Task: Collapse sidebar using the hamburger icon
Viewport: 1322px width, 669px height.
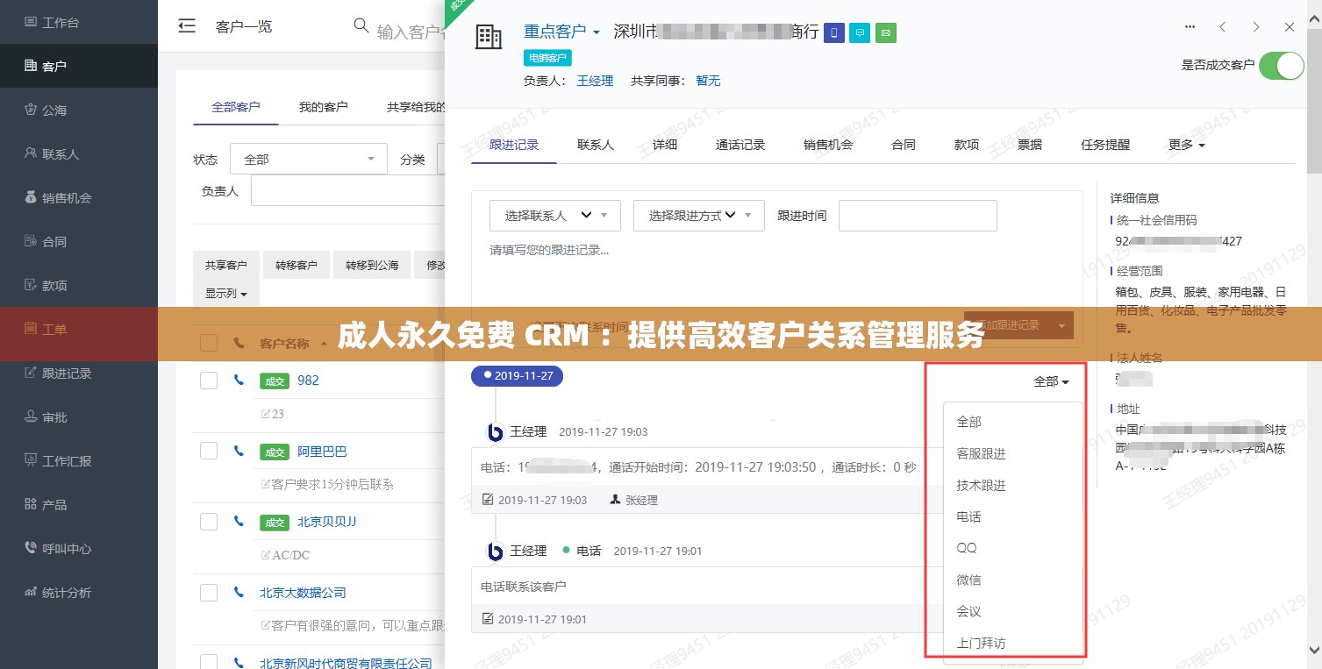Action: (x=186, y=25)
